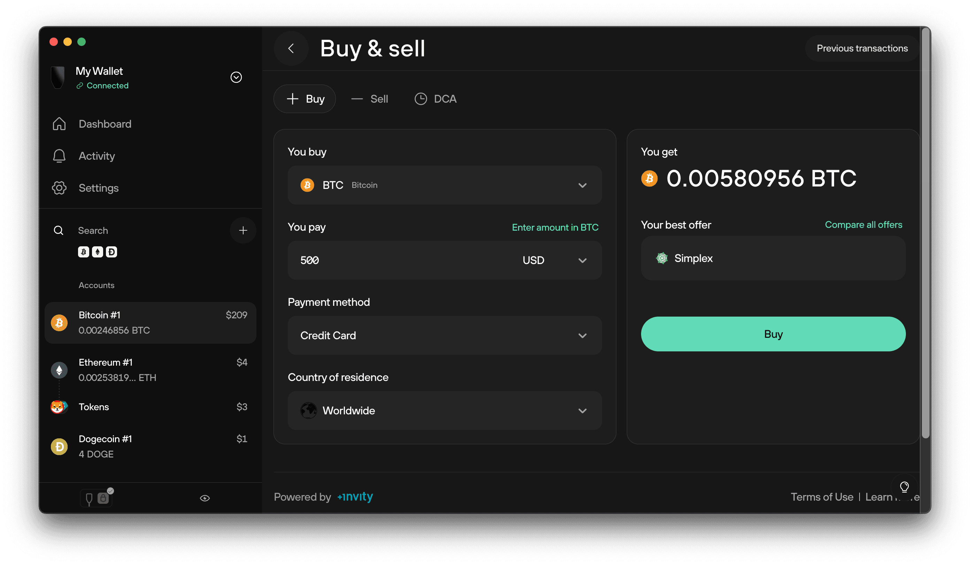Click the My Wallet title
970x565 pixels.
pyautogui.click(x=99, y=71)
